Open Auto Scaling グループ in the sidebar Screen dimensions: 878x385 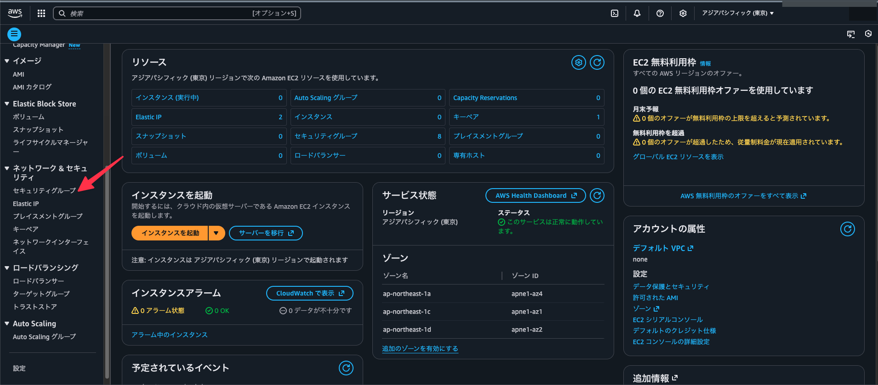pyautogui.click(x=45, y=336)
